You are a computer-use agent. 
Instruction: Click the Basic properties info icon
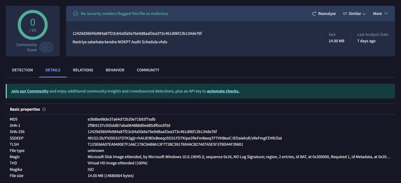click(x=44, y=109)
